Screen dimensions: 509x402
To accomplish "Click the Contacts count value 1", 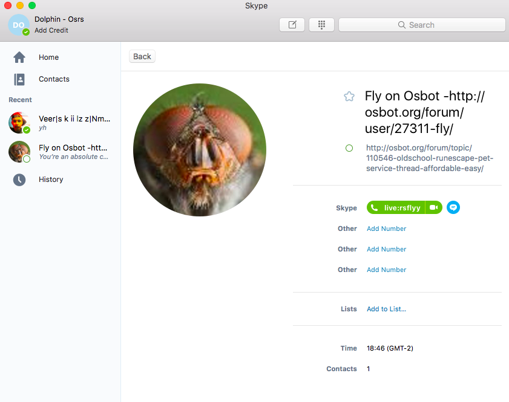I will [368, 369].
